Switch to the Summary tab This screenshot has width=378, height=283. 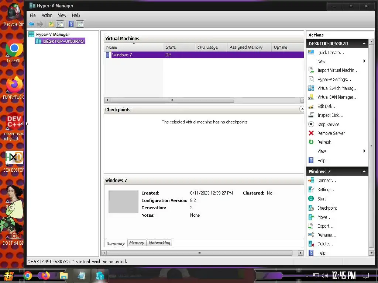tap(116, 244)
